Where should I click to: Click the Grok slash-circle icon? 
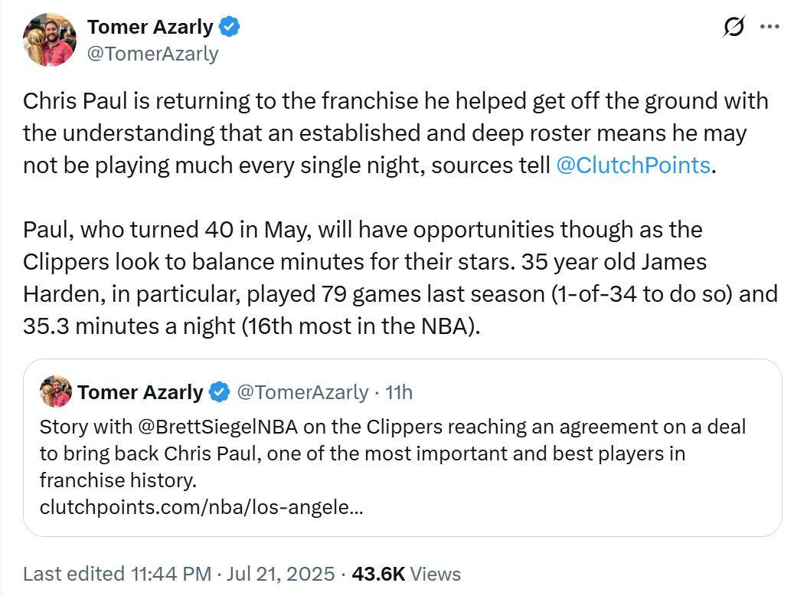click(x=734, y=26)
